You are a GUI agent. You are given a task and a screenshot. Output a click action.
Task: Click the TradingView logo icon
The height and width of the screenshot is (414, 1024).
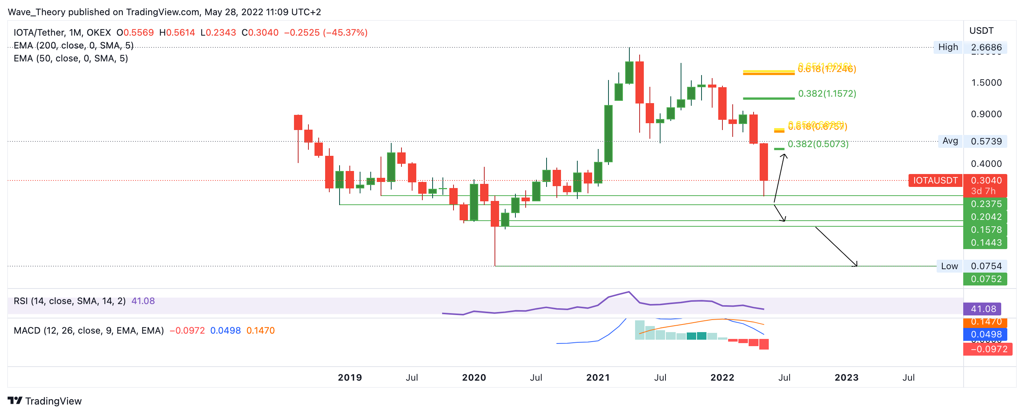click(15, 400)
